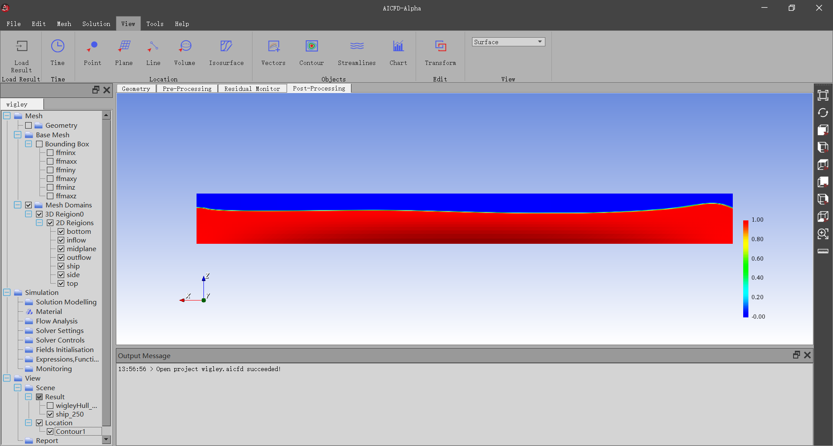Uncheck the bottom region checkbox
Screen dimensions: 833x446
tap(61, 232)
